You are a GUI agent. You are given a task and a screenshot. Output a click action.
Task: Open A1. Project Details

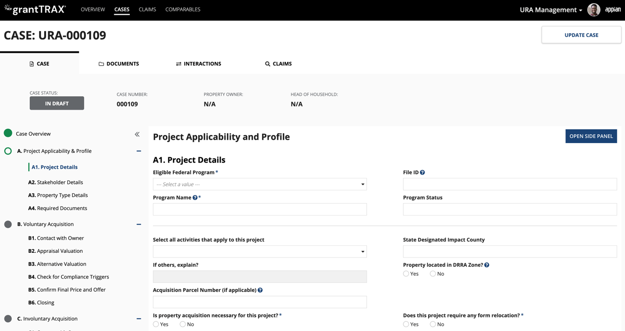click(55, 167)
